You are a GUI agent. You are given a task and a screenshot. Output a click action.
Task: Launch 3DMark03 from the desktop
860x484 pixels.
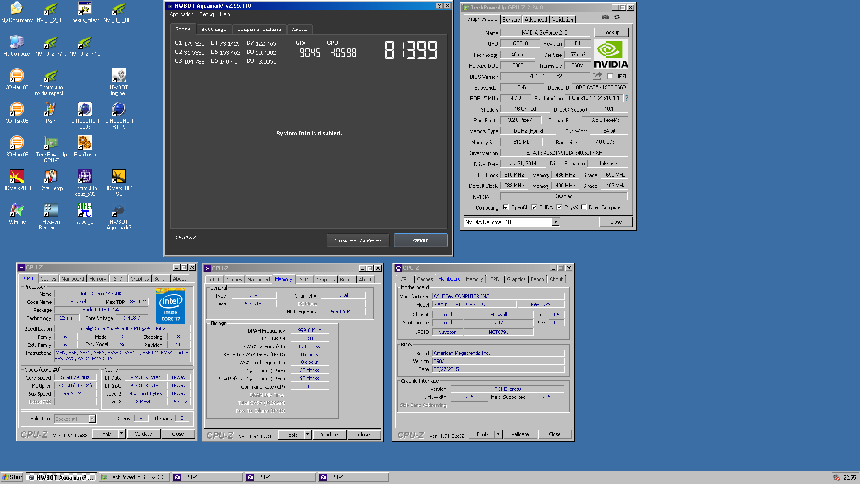17,79
